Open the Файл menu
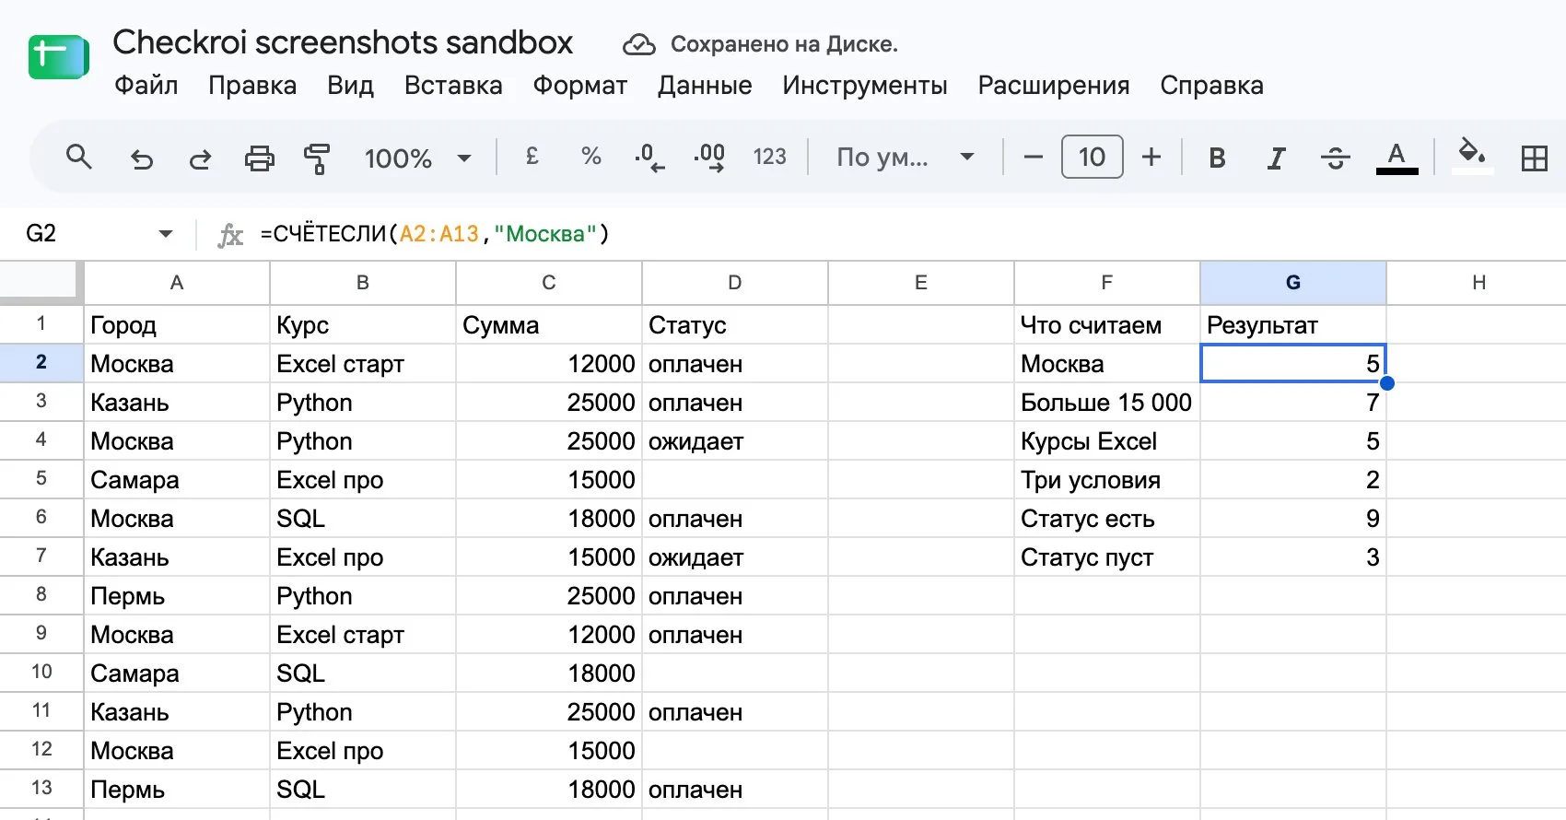 coord(146,86)
